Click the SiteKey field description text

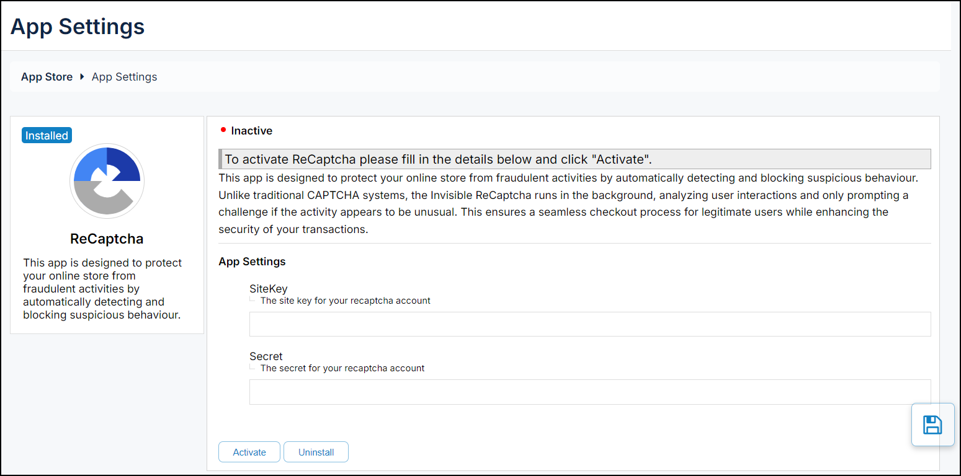(x=345, y=300)
